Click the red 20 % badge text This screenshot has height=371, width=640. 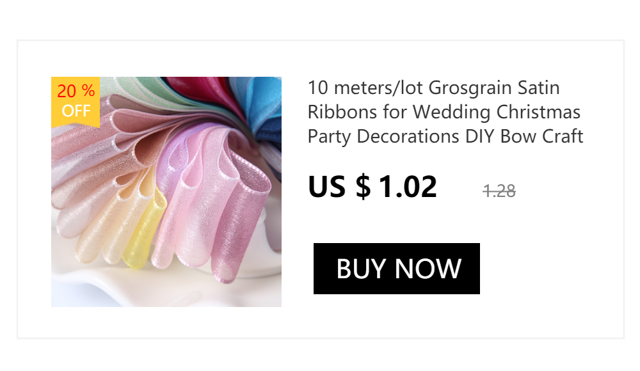point(76,91)
